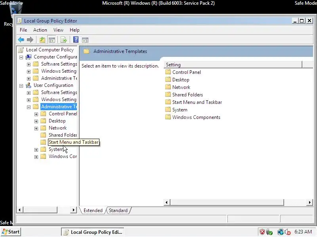The image size is (317, 237).
Task: Click right arrow of tree pane scrollbar
Action: coord(74,210)
